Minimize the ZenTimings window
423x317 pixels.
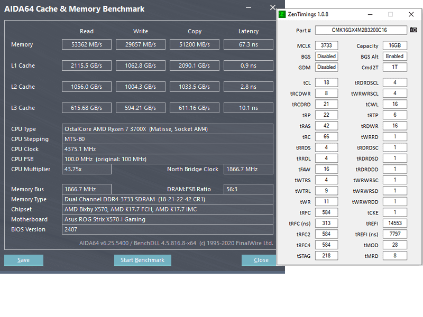tap(370, 14)
